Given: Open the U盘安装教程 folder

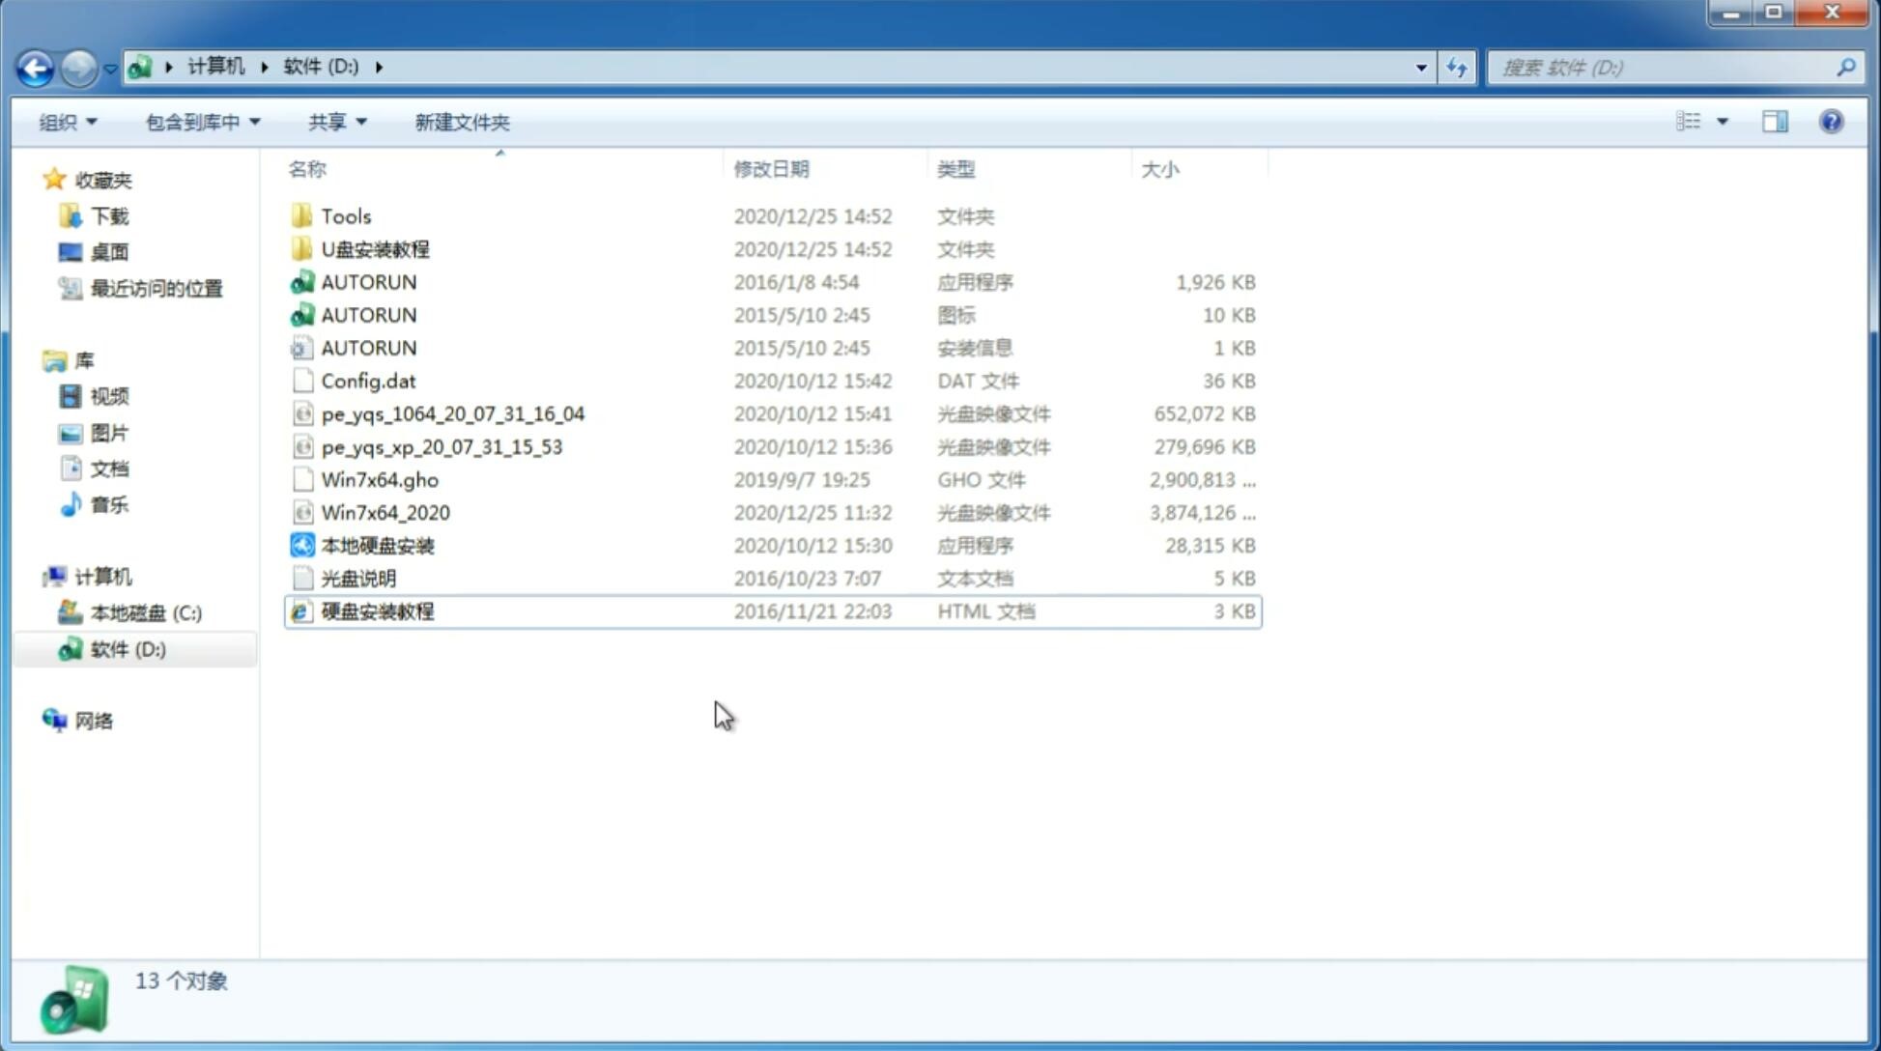Looking at the screenshot, I should 375,248.
